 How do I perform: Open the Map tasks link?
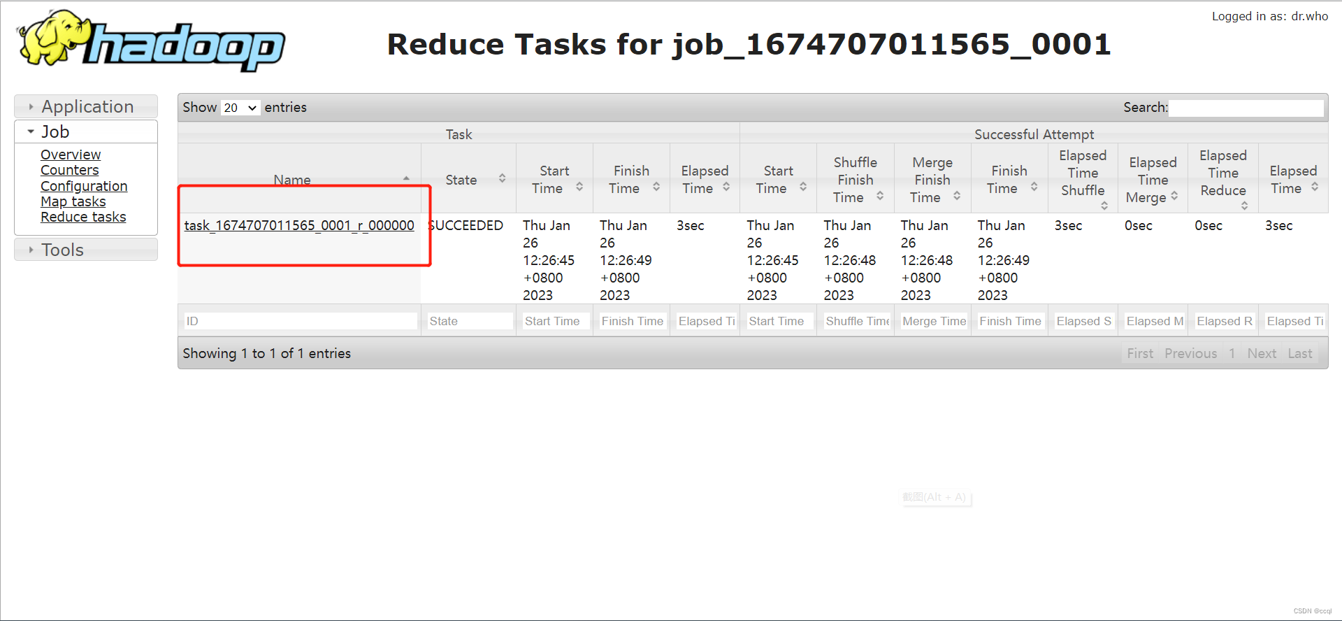(73, 201)
